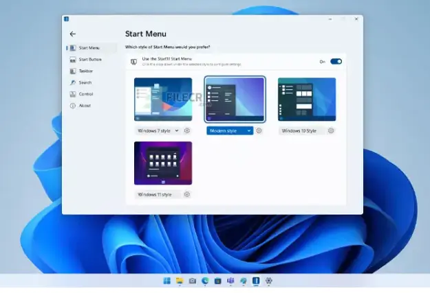Select the Windows 7 style preview thumbnail
The image size is (430, 293).
(x=163, y=99)
